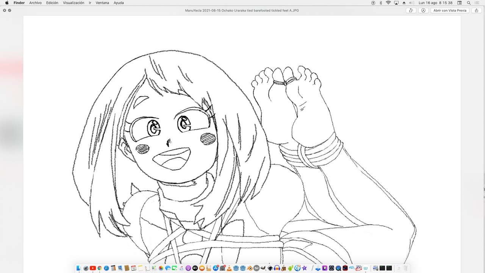Launch VLC cone icon in the Dock
Image resolution: width=485 pixels, height=273 pixels.
click(x=229, y=268)
